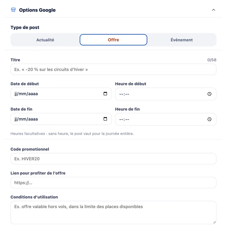Click the Code promotionnel label

click(x=30, y=149)
